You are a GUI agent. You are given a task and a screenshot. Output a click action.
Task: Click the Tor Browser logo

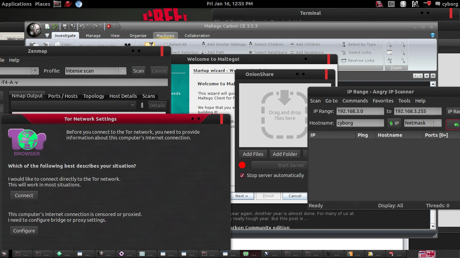point(27,143)
